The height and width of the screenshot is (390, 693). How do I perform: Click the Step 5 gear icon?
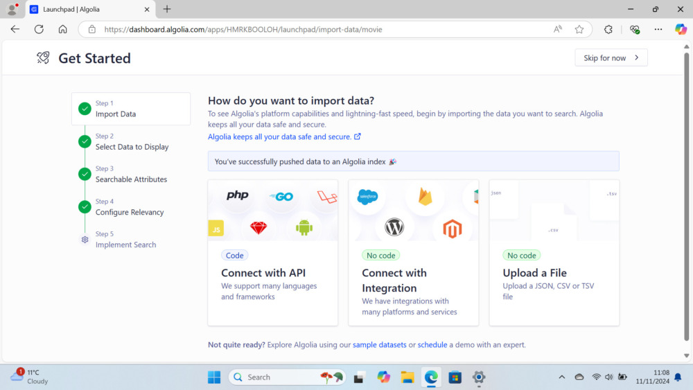tap(85, 240)
